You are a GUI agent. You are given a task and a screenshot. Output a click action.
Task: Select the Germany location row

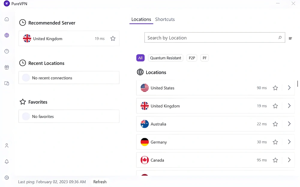215,142
